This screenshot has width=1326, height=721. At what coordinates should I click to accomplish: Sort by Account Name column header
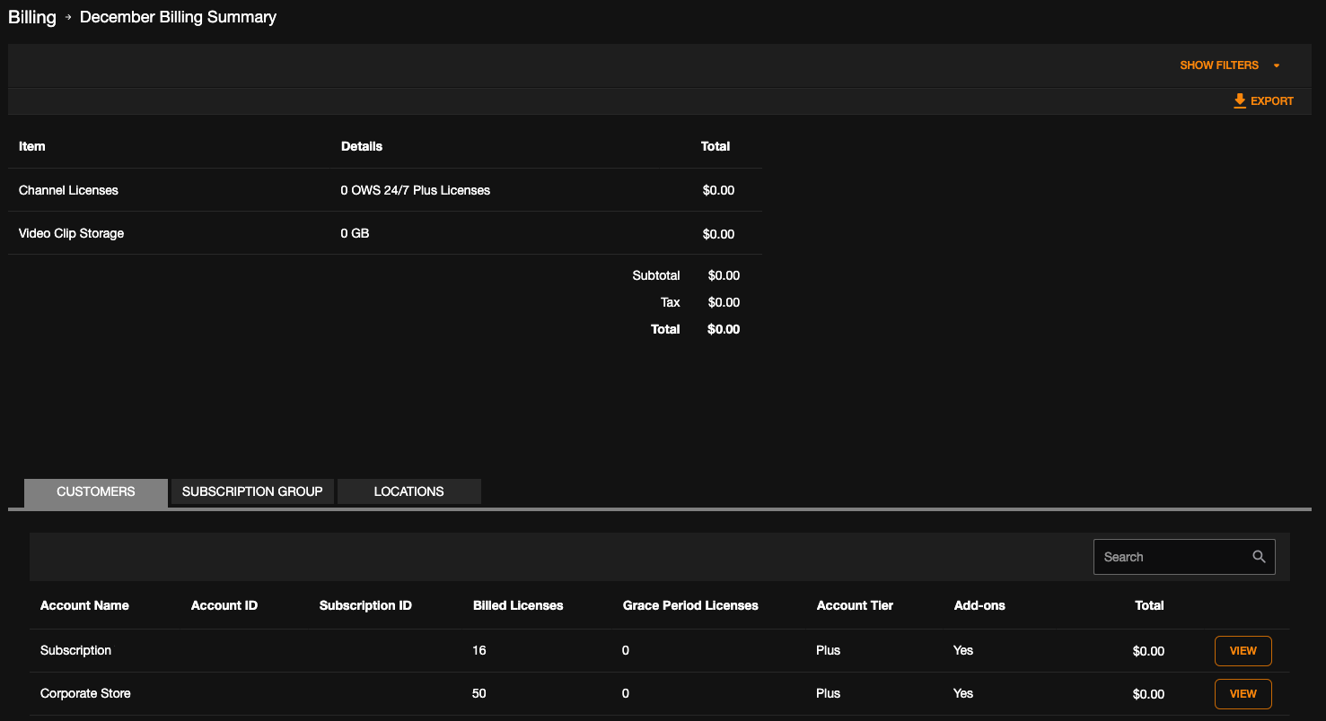click(84, 605)
